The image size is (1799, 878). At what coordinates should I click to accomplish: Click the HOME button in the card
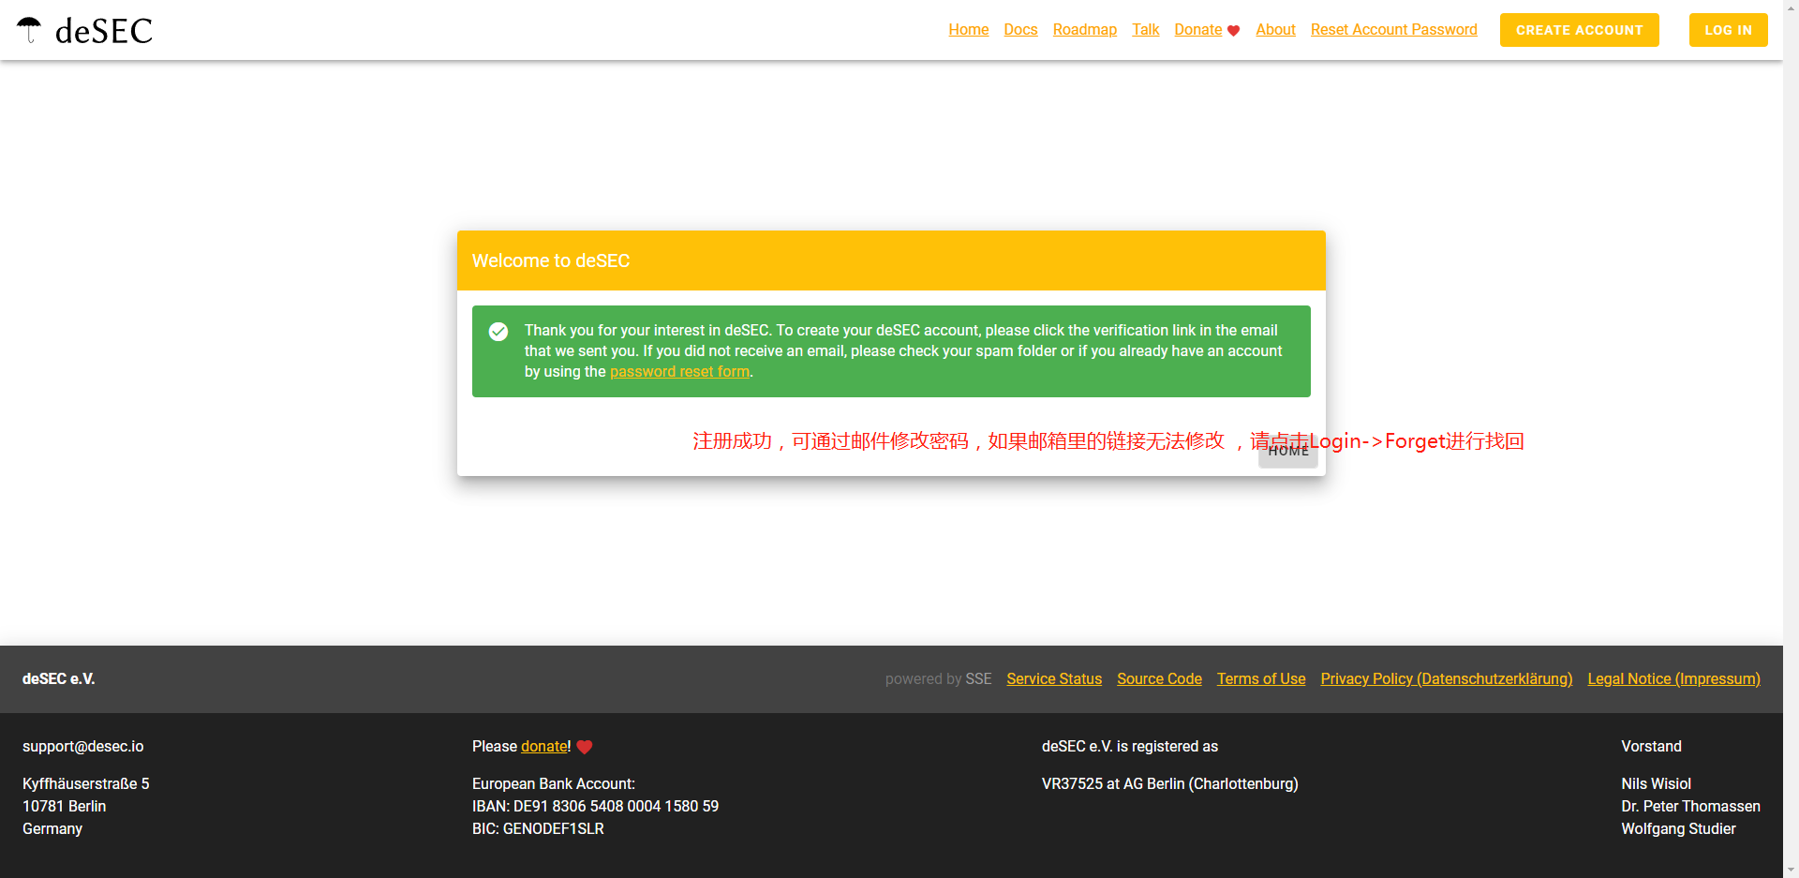[x=1288, y=452]
